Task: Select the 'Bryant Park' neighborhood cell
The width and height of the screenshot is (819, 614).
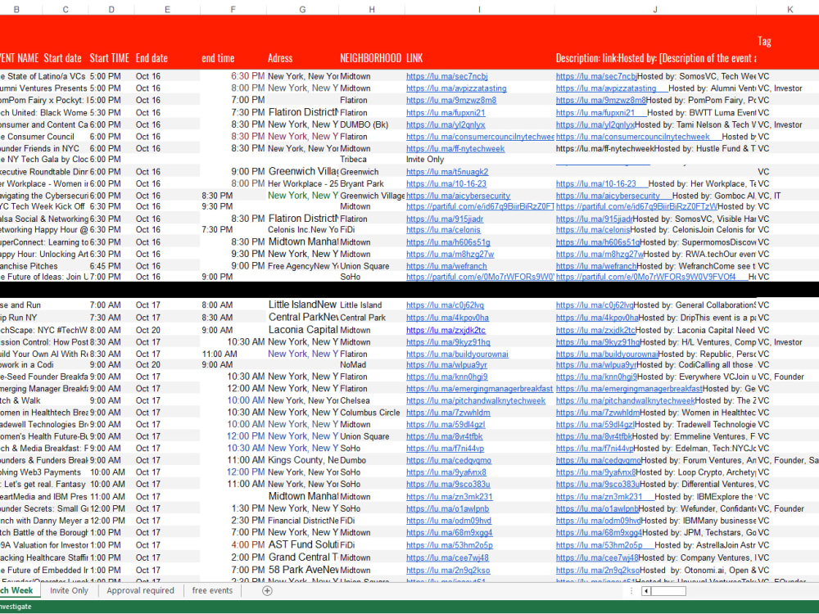Action: point(362,183)
